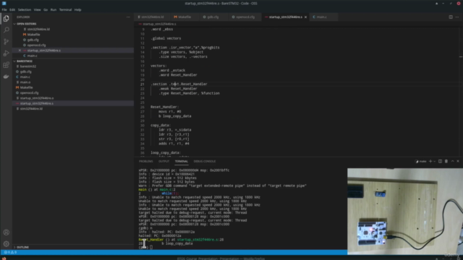Open the Accounts menu icon
Image resolution: width=463 pixels, height=260 pixels.
pyautogui.click(x=7, y=233)
